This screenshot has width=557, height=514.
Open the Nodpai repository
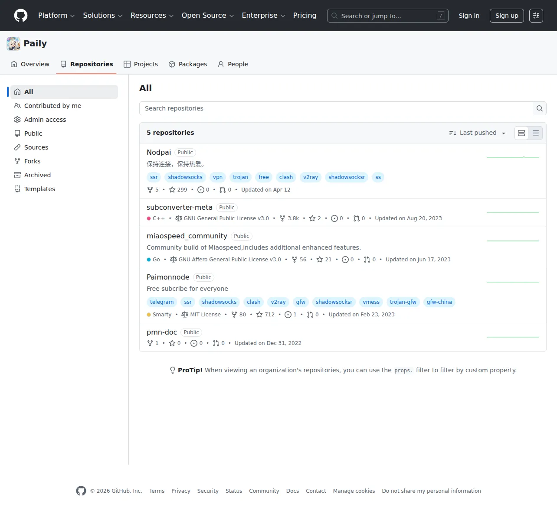point(159,153)
